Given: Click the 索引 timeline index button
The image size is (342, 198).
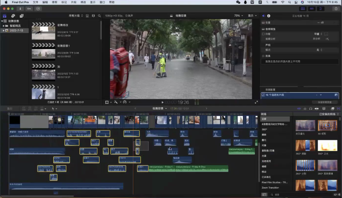Looking at the screenshot, I should click(x=10, y=109).
